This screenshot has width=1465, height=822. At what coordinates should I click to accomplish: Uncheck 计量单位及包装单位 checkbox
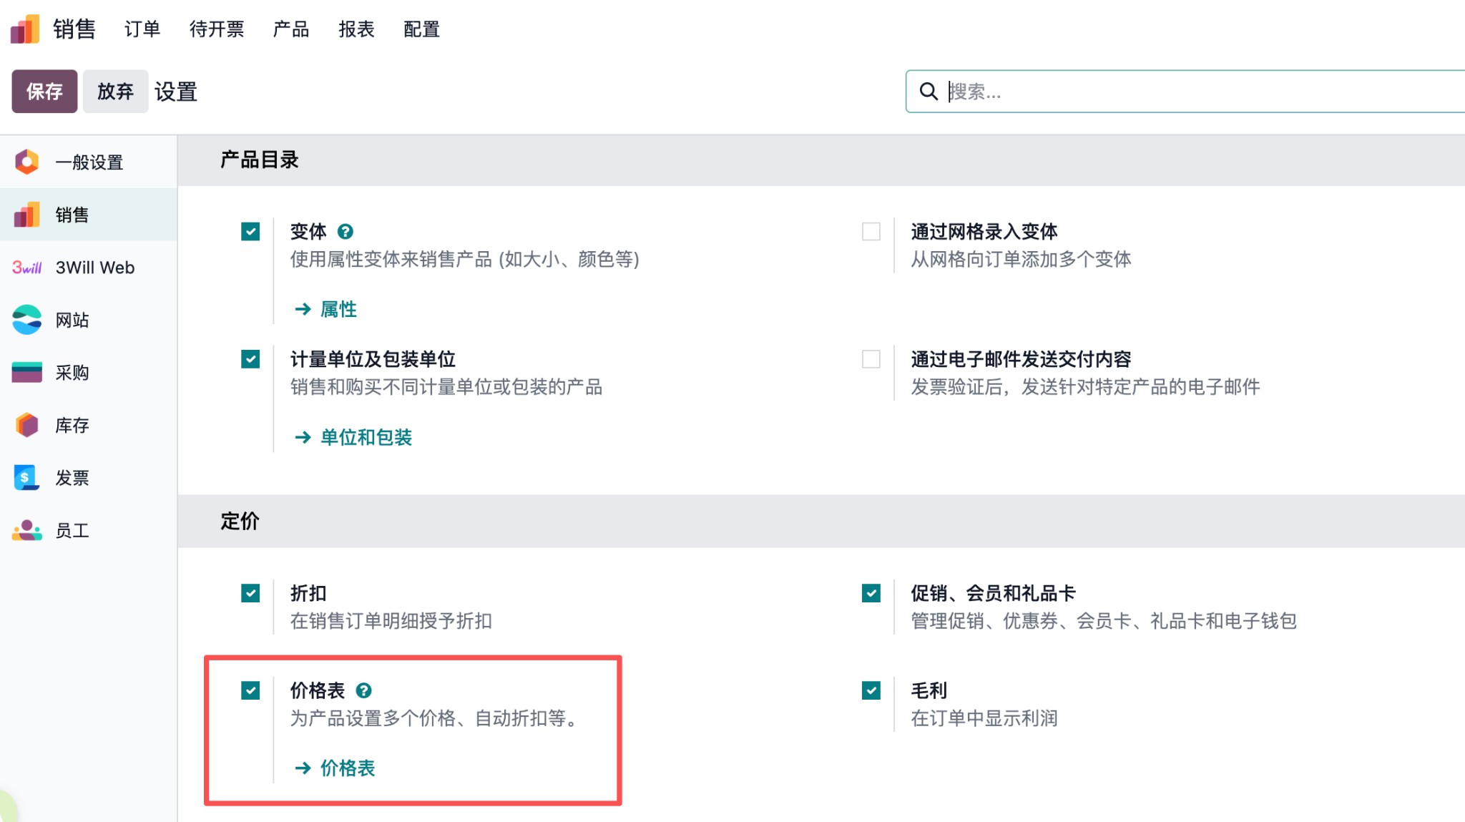click(250, 359)
